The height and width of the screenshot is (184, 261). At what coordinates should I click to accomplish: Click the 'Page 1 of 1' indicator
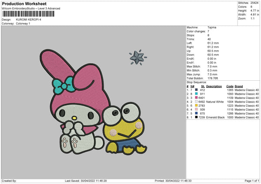click(252, 181)
